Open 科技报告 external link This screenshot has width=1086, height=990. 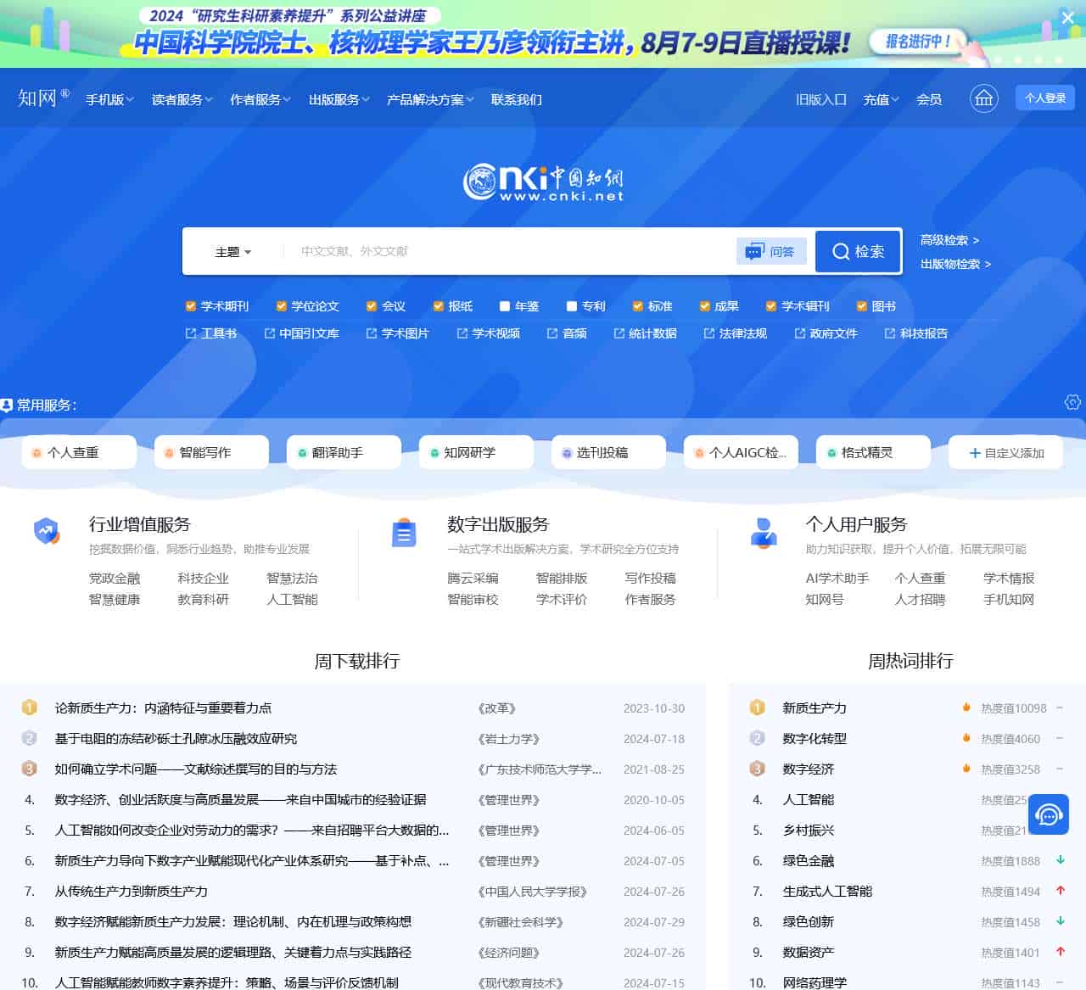(x=916, y=333)
